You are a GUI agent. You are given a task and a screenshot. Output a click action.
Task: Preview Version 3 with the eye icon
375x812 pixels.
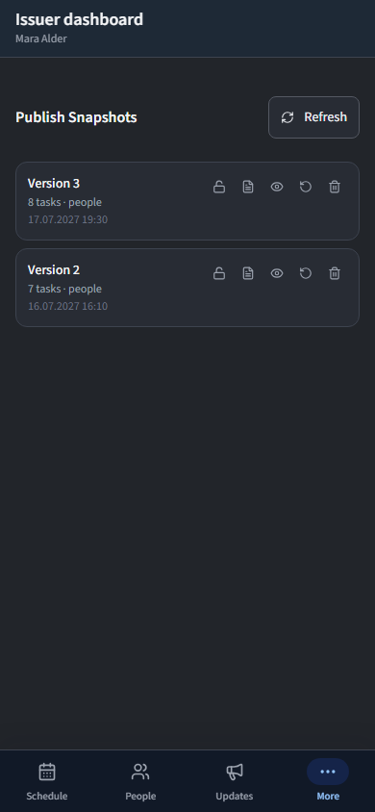(x=277, y=187)
